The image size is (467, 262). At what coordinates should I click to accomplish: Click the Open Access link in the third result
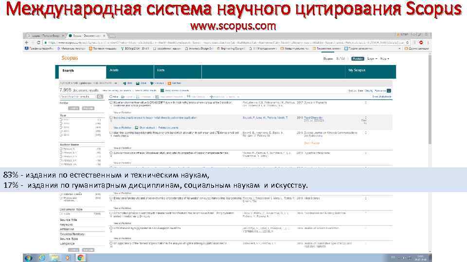(312, 143)
